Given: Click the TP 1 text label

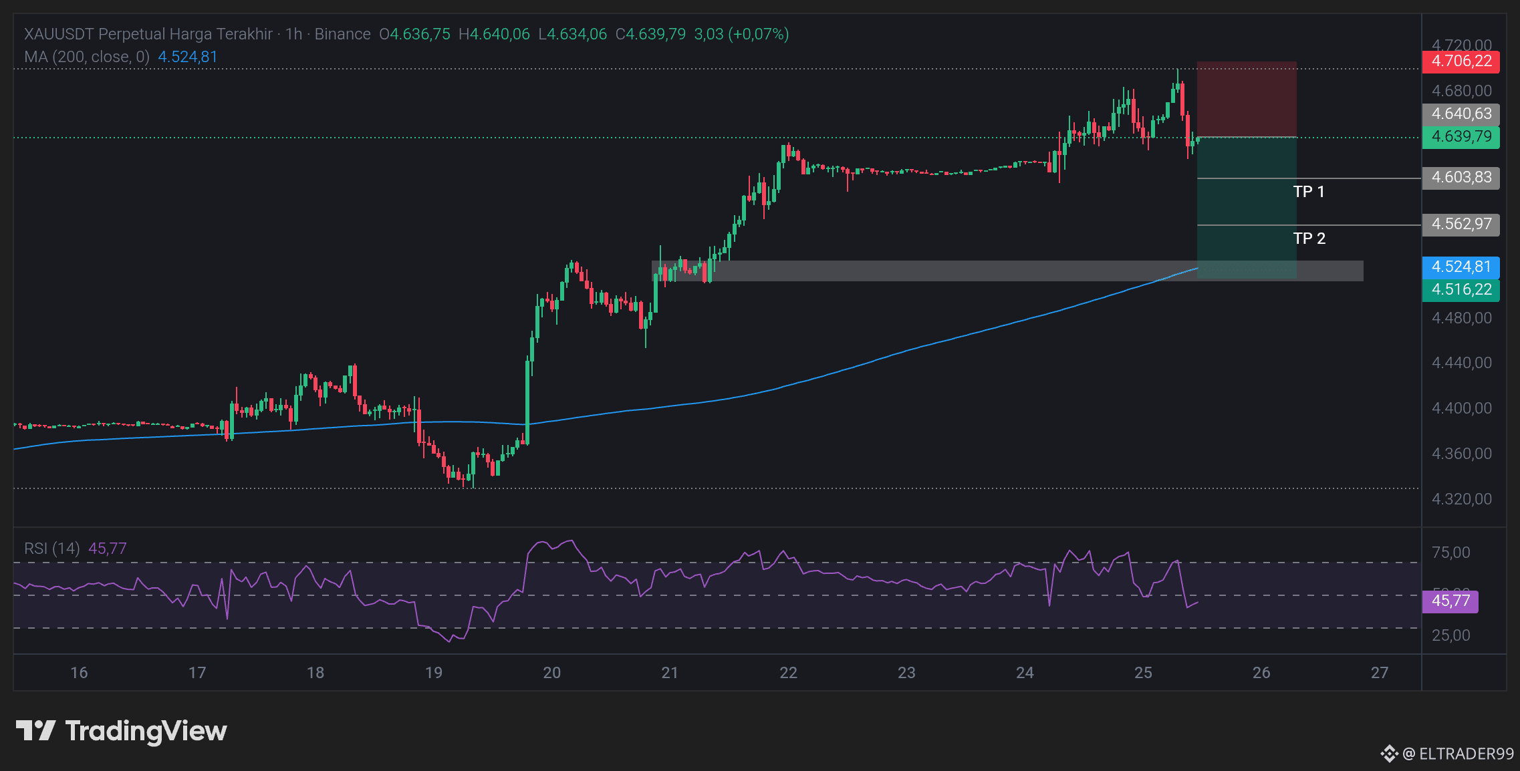Looking at the screenshot, I should (1309, 192).
